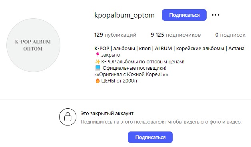Click Подписаться button next to username
The width and height of the screenshot is (251, 147).
(x=184, y=15)
